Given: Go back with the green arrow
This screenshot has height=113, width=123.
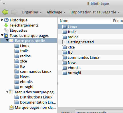Looking at the screenshot, I should point(5,12).
